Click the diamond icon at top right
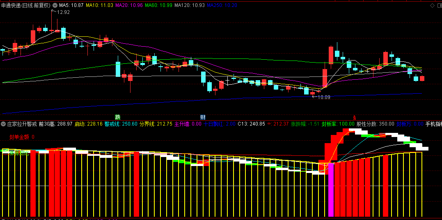The image size is (442, 220). [432, 5]
